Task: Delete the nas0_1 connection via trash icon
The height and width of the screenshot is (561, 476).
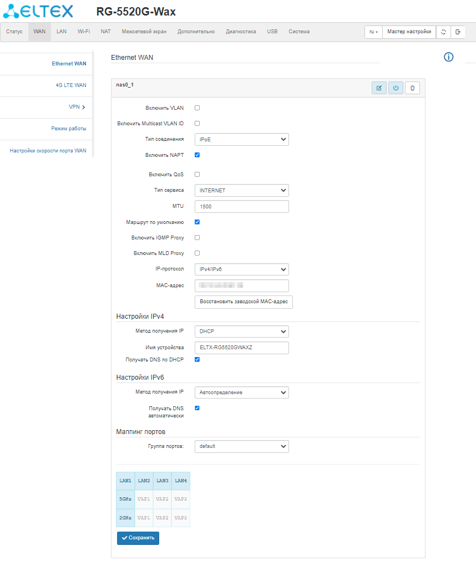Action: (x=412, y=88)
